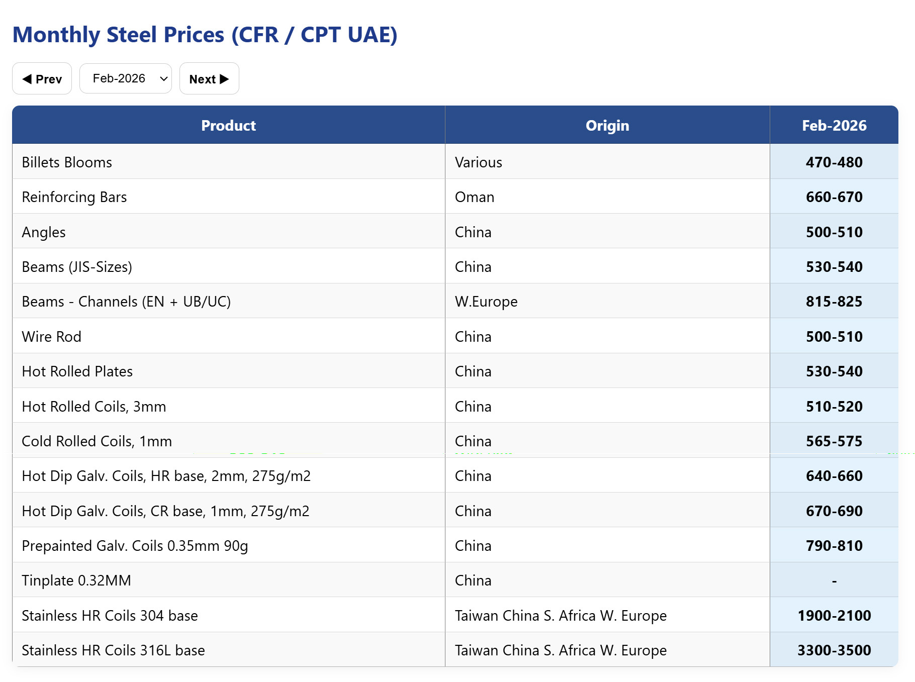Click Stainless HR Coils 304 price 1900-2100

tap(834, 616)
